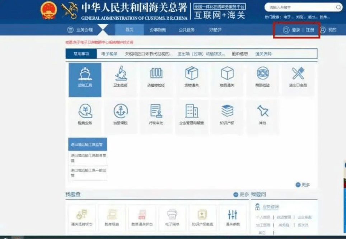Click the magnifier search icon in header
346x239 pixels.
click(338, 7)
